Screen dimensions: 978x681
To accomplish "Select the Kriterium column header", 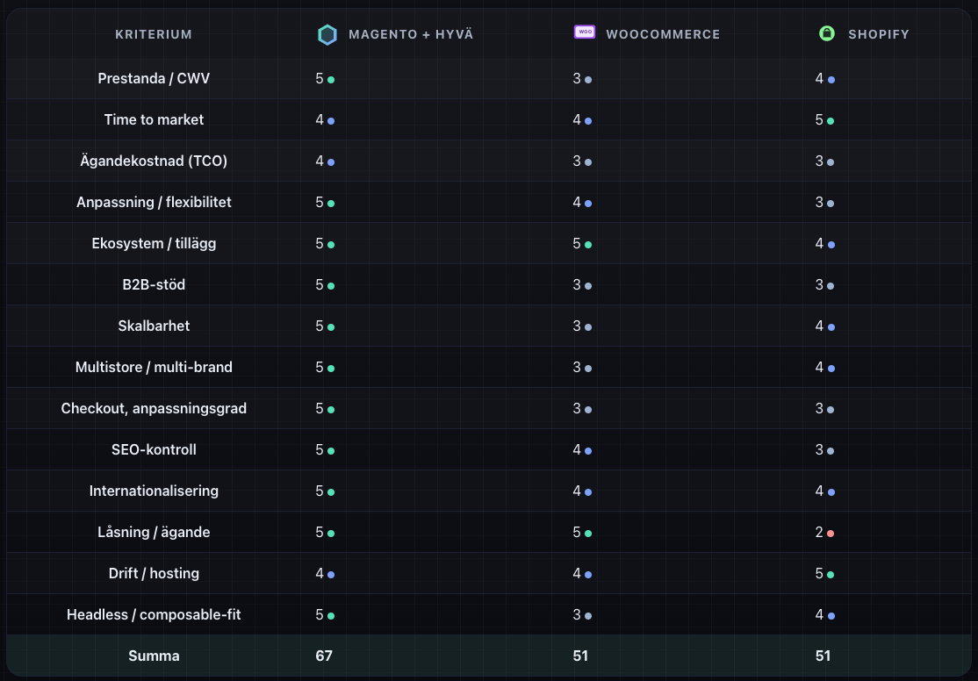I will click(154, 34).
